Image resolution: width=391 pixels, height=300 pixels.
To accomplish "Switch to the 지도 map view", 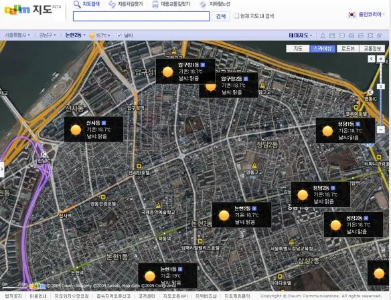I will click(298, 48).
